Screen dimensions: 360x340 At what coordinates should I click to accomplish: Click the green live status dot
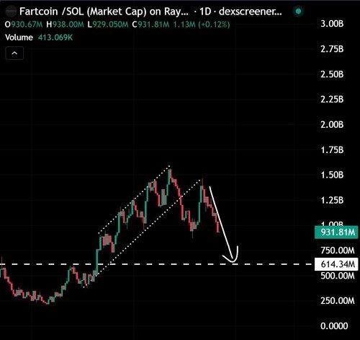point(298,11)
